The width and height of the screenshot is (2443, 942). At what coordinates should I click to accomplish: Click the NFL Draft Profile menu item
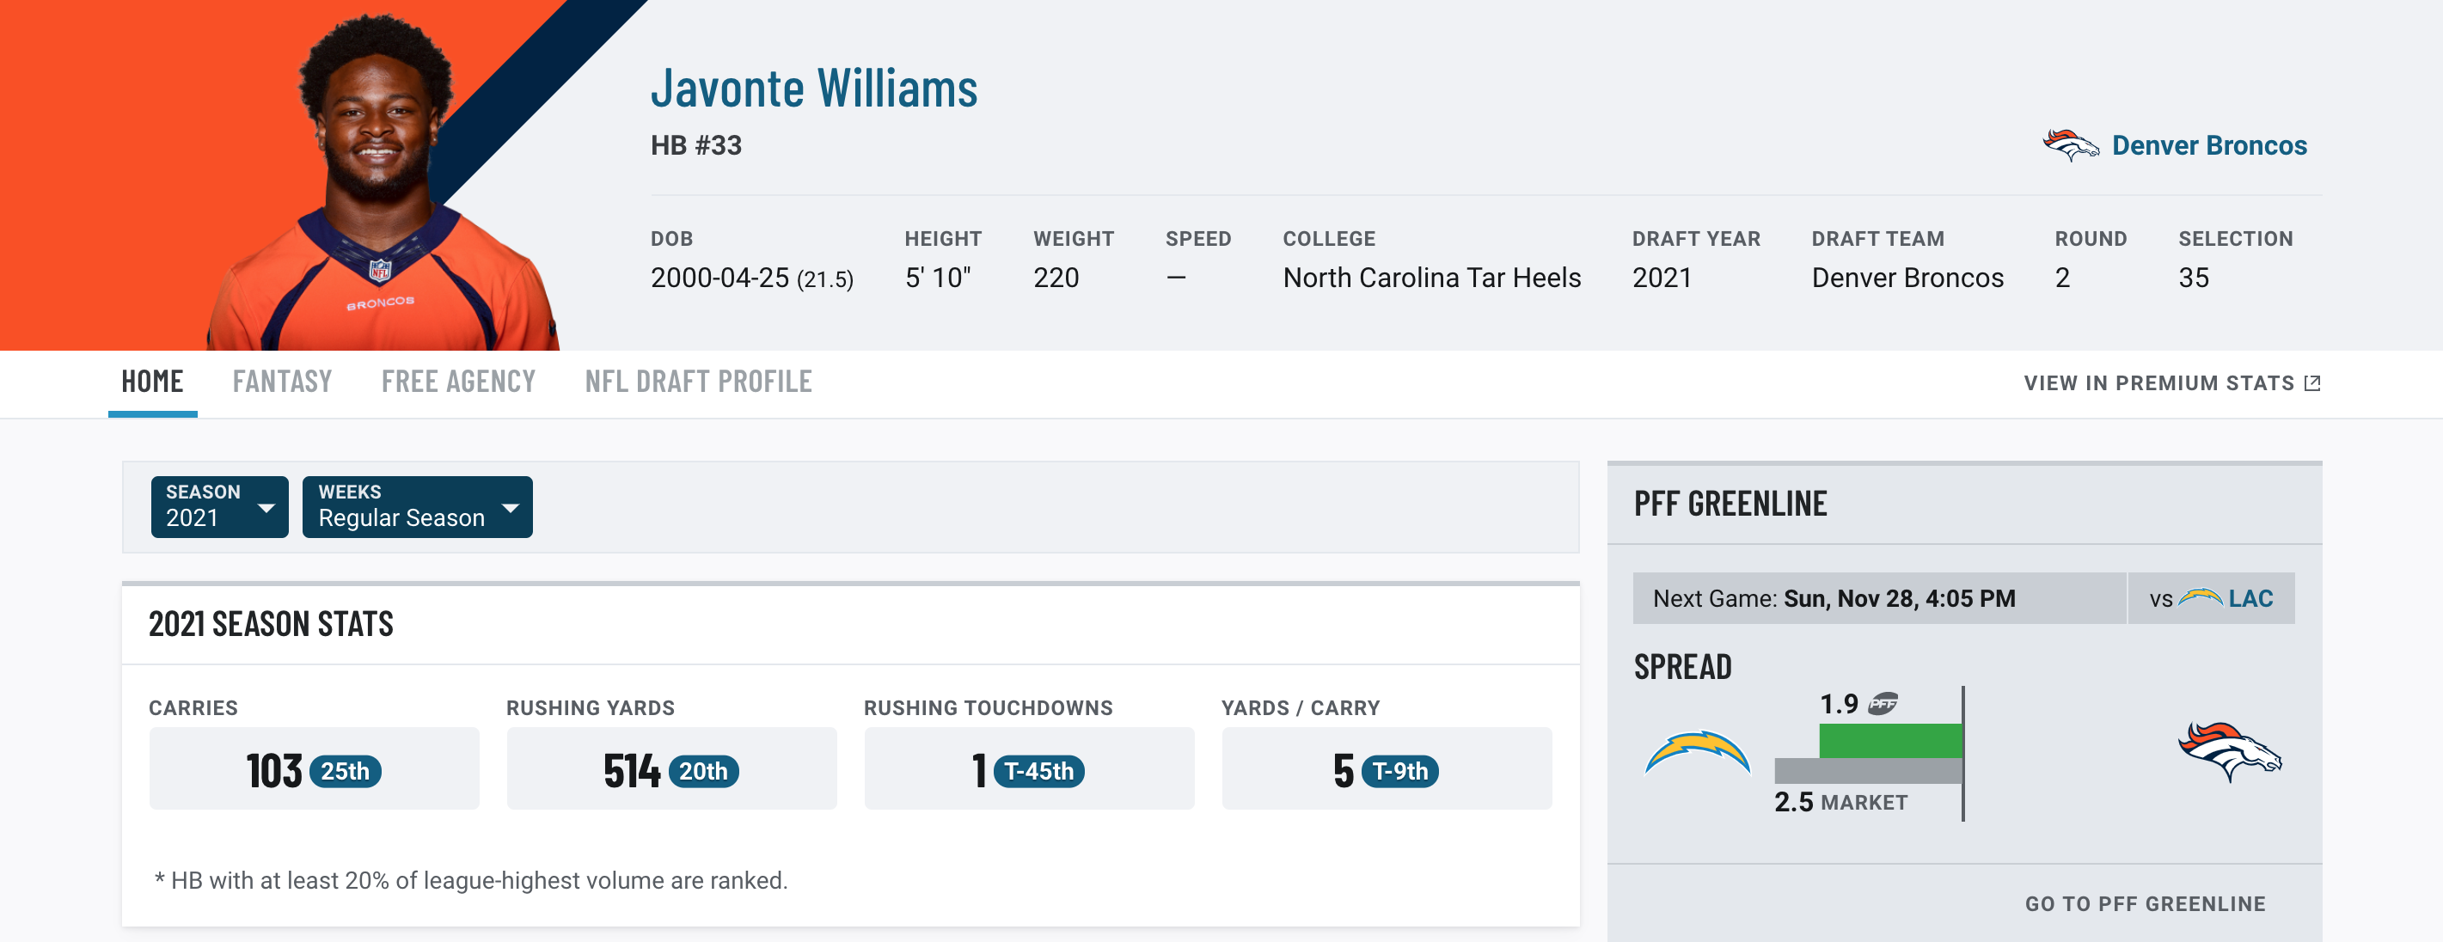pyautogui.click(x=698, y=378)
